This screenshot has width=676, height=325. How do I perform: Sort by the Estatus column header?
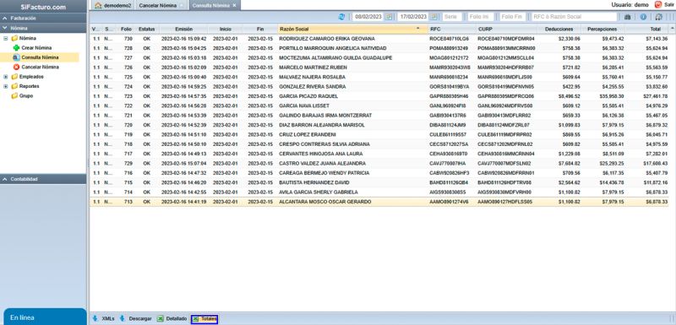pyautogui.click(x=146, y=29)
